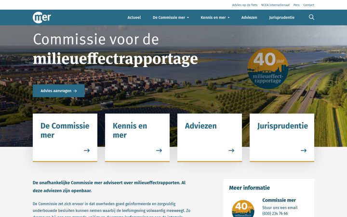Click the 40 jaar logo under Meer informatie
347x217 pixels.
[243, 209]
